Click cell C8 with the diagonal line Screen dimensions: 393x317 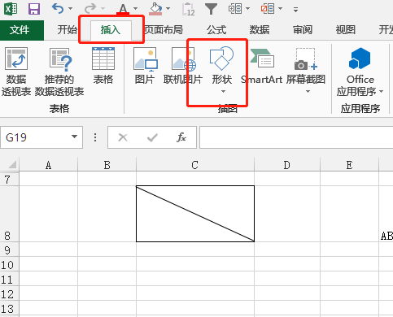(195, 214)
